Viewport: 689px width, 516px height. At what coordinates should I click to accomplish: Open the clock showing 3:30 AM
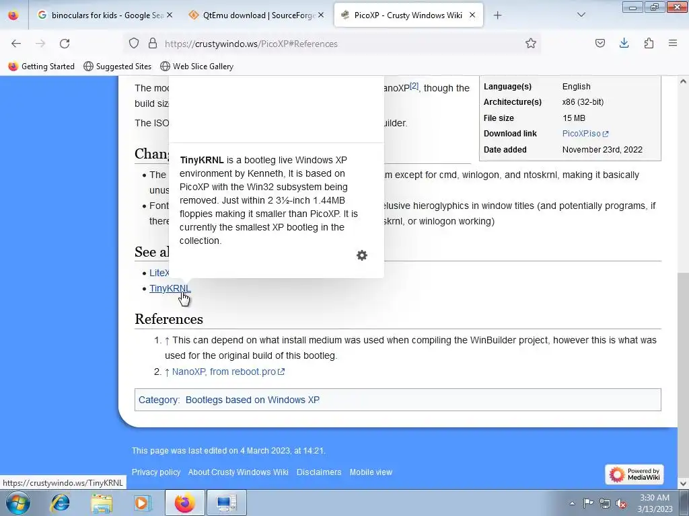tap(654, 503)
